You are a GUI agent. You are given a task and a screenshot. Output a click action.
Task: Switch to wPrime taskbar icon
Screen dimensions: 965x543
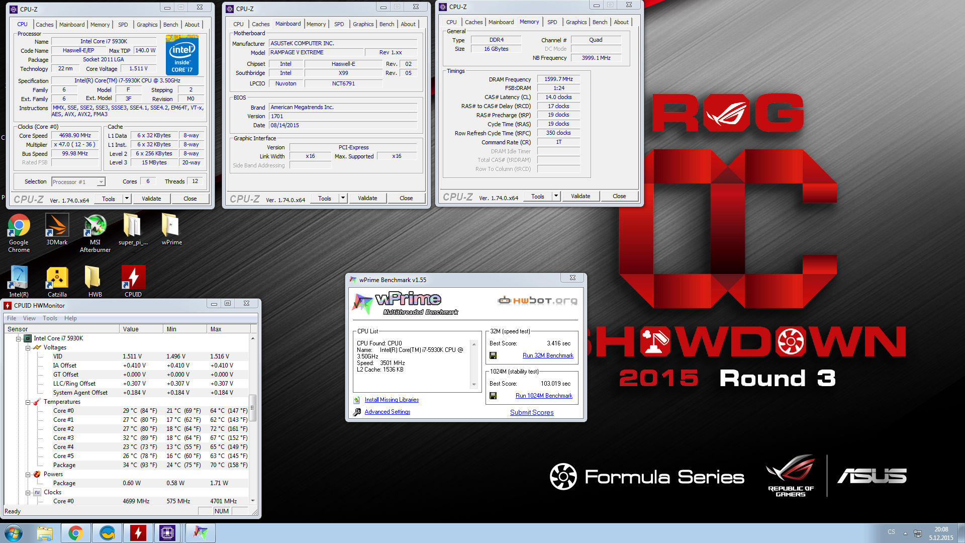pos(200,533)
